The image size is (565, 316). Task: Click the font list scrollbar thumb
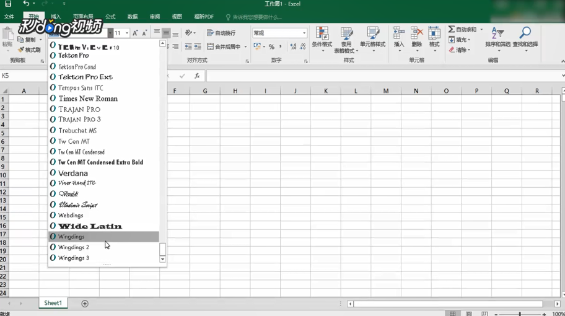pyautogui.click(x=162, y=249)
